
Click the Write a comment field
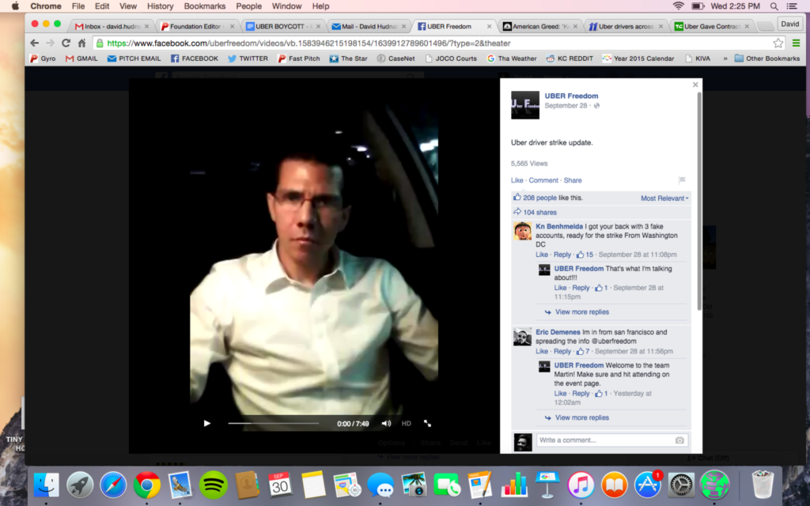pyautogui.click(x=611, y=440)
